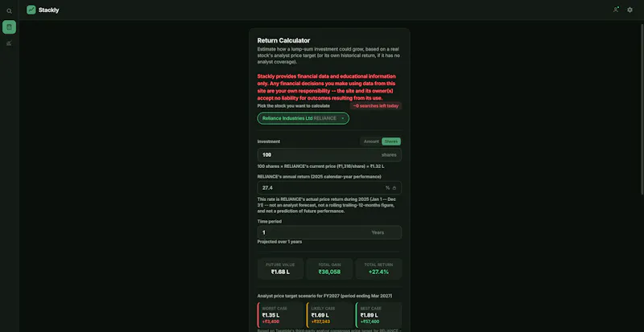The image size is (644, 332).
Task: Click the Stackly brand name
Action: point(49,10)
